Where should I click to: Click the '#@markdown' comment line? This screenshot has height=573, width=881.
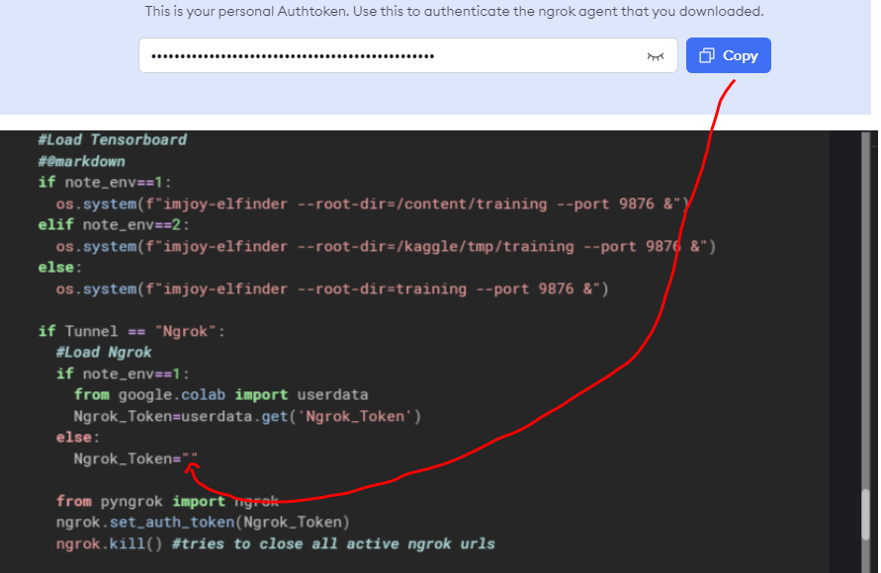pos(81,161)
